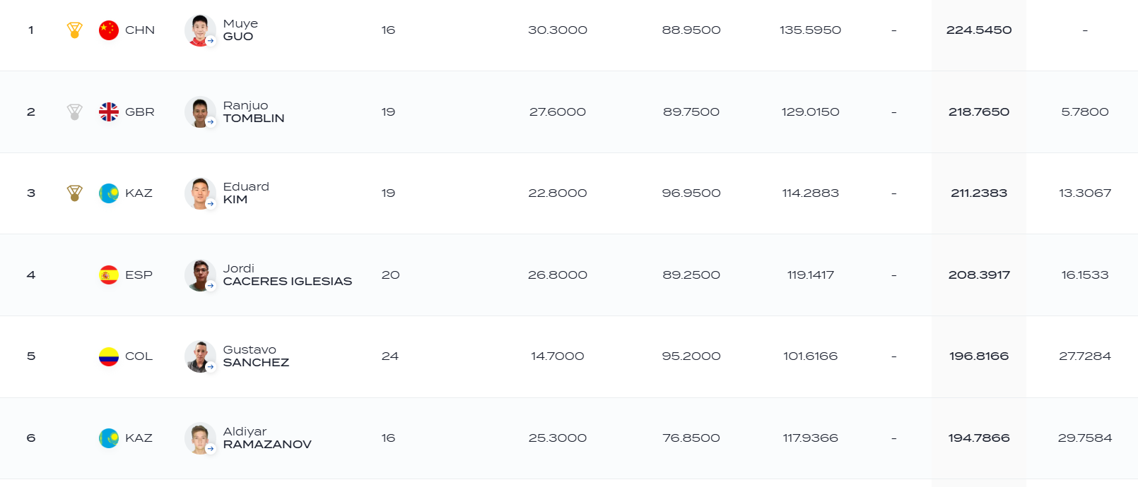
Task: Click the China flag icon
Action: (x=109, y=30)
